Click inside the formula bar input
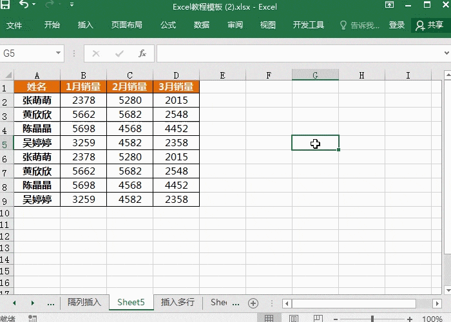Image resolution: width=451 pixels, height=322 pixels. pyautogui.click(x=299, y=53)
